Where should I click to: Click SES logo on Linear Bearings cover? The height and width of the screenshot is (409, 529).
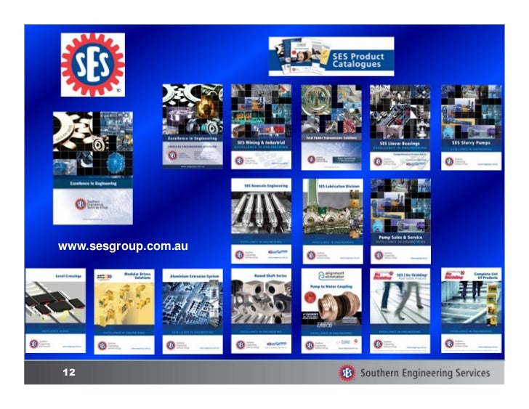(x=378, y=161)
